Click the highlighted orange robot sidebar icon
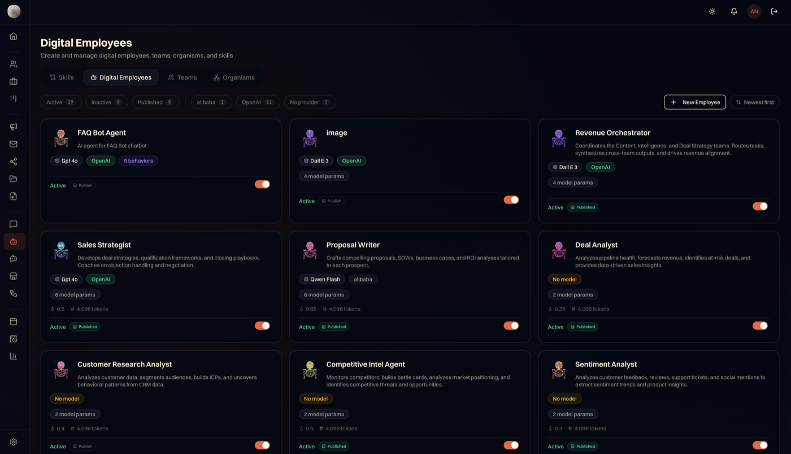 (14, 242)
